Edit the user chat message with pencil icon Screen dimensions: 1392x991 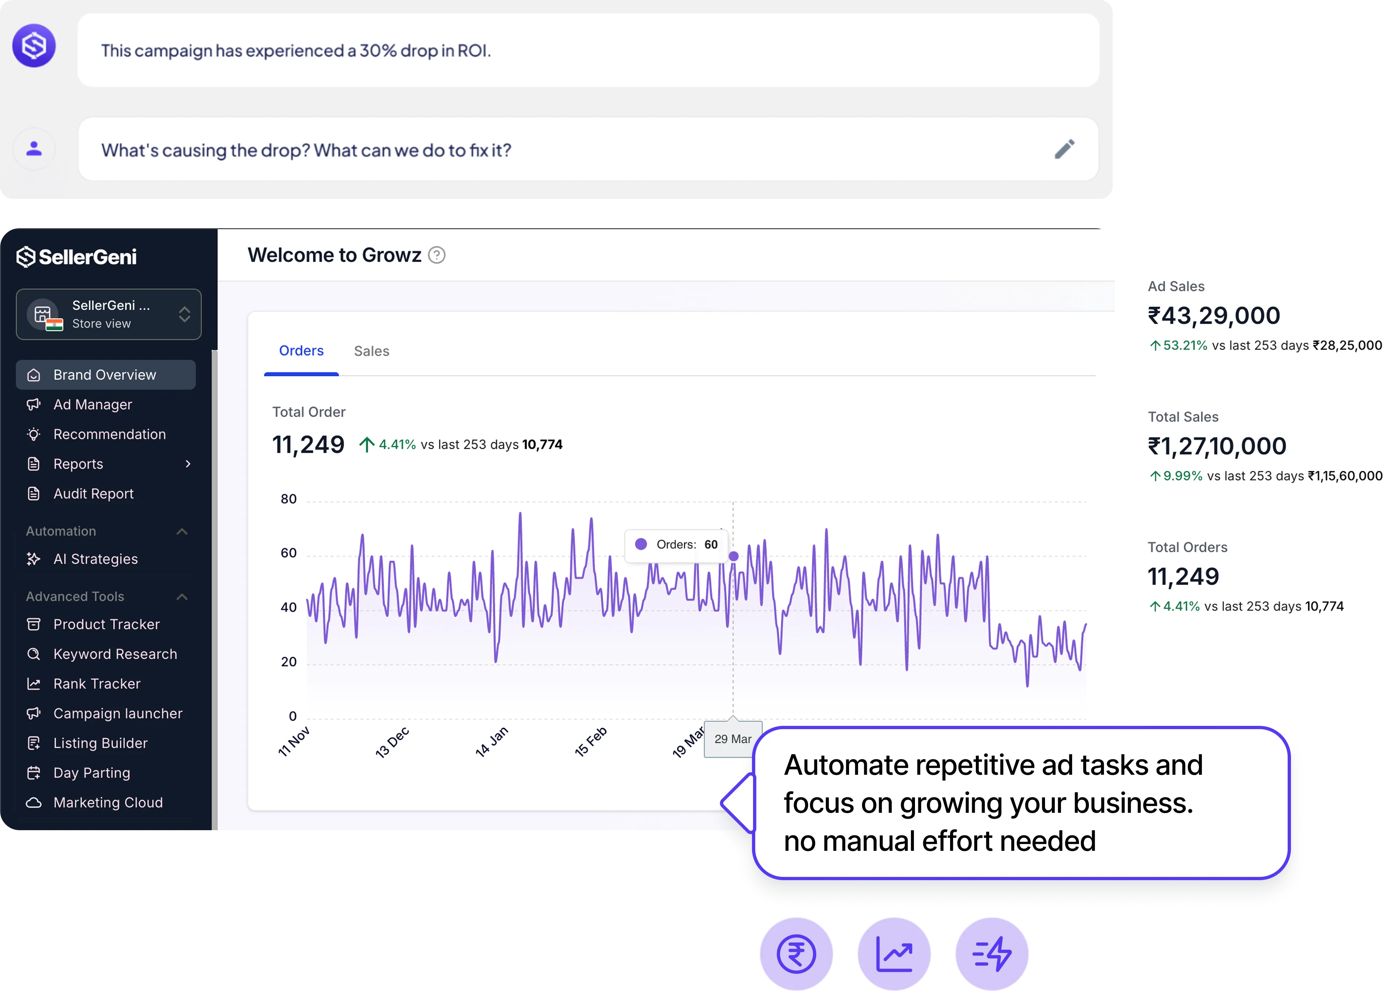[1065, 149]
